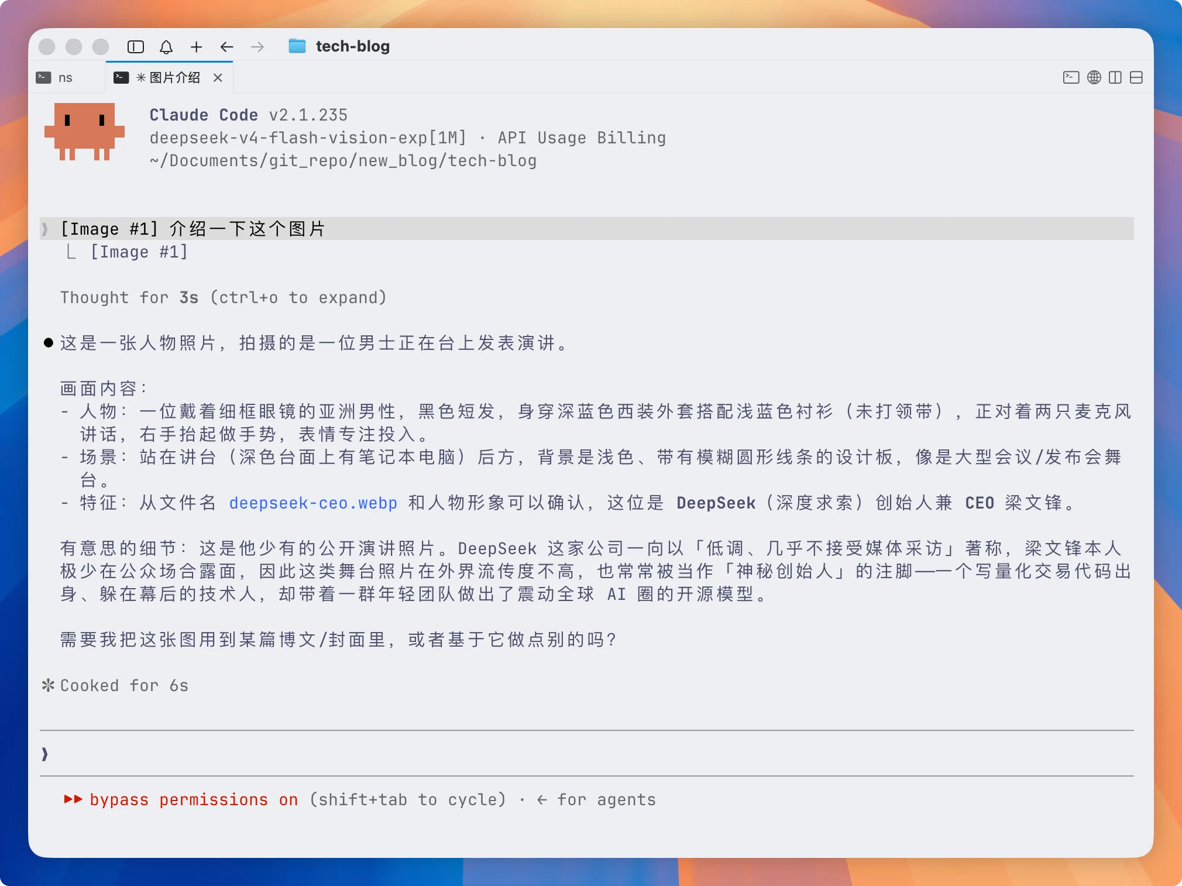Click the 'Claude Code v2.1.235' header text
Screen dimensions: 1182x886
point(249,115)
